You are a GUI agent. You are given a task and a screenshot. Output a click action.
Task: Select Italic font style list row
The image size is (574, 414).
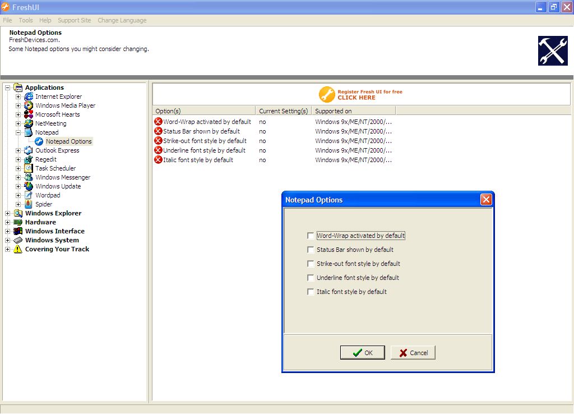click(x=274, y=160)
